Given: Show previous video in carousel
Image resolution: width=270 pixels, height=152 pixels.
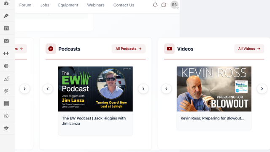Looking at the screenshot, I should pyautogui.click(x=166, y=89).
